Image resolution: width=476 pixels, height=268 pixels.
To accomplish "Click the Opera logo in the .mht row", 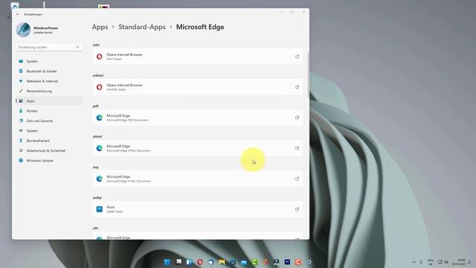I will click(99, 57).
